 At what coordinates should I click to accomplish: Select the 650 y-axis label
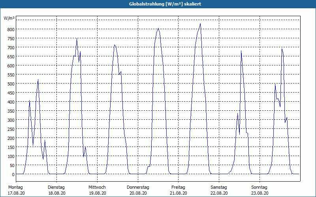pyautogui.click(x=11, y=57)
